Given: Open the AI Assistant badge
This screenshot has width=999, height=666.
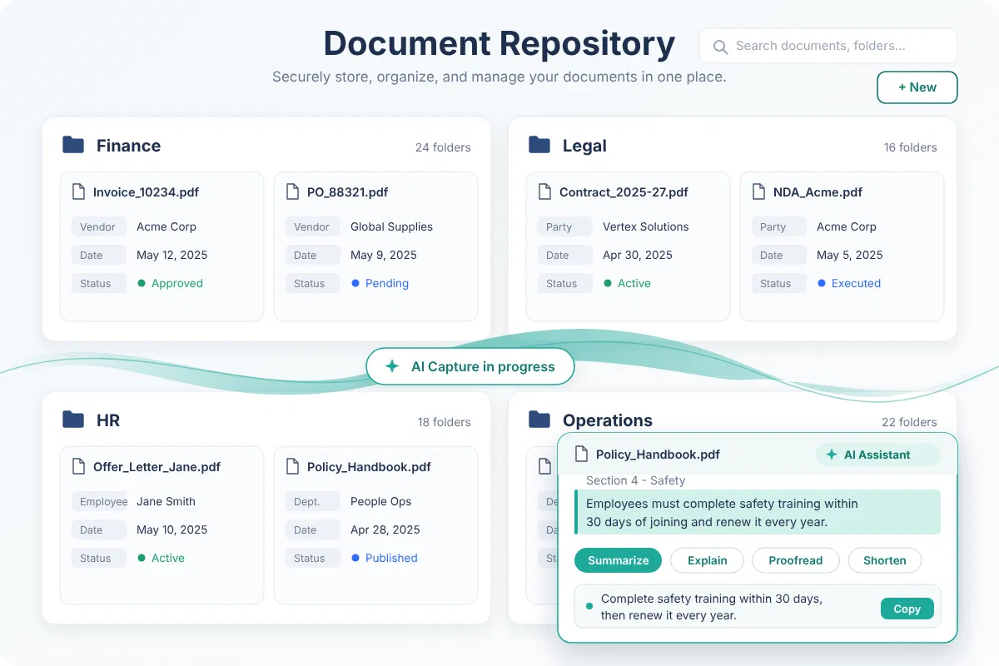Looking at the screenshot, I should pyautogui.click(x=877, y=455).
